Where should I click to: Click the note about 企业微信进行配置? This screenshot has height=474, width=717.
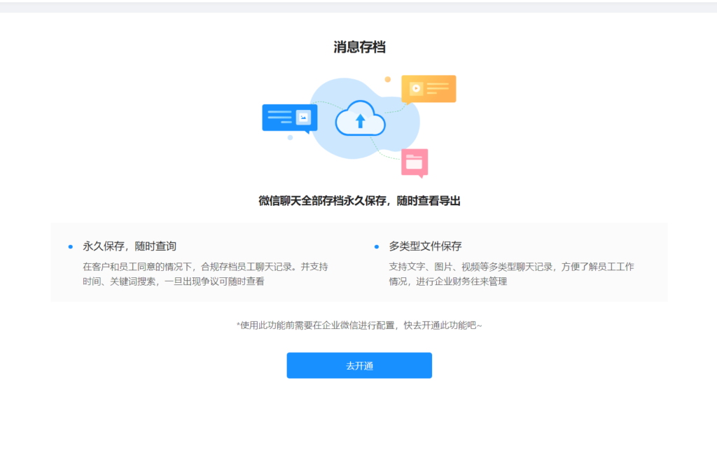(359, 326)
